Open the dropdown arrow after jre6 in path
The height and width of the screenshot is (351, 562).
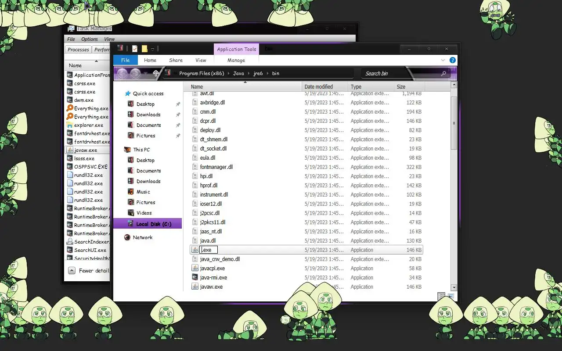coord(267,73)
